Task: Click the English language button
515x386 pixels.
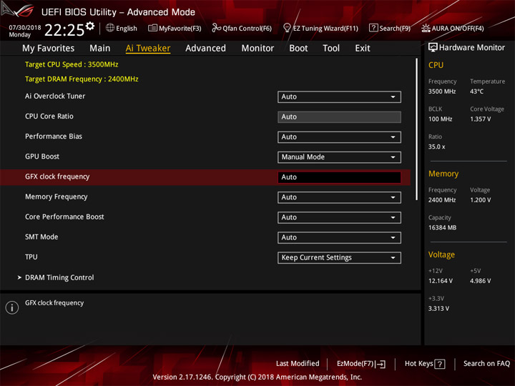Action: 122,28
